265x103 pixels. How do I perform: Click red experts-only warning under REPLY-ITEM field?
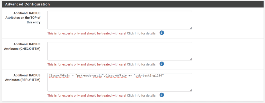[87, 96]
